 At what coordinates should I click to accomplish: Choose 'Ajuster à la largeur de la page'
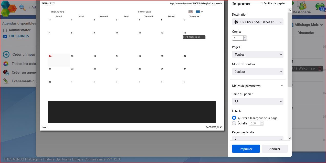coord(234,118)
